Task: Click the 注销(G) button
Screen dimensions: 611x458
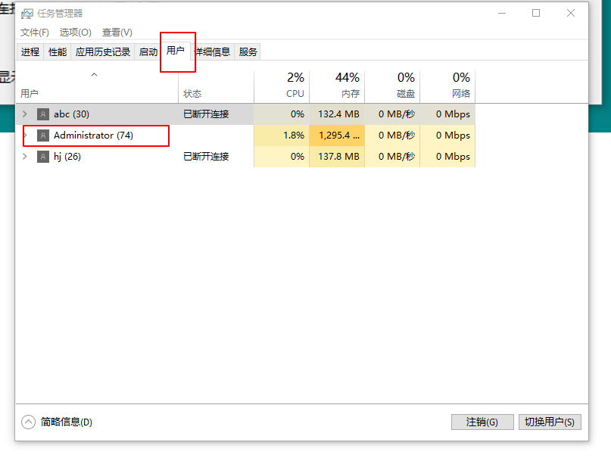Action: coord(482,422)
